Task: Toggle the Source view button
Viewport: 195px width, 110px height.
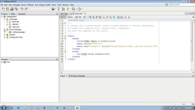Action: 63,17
